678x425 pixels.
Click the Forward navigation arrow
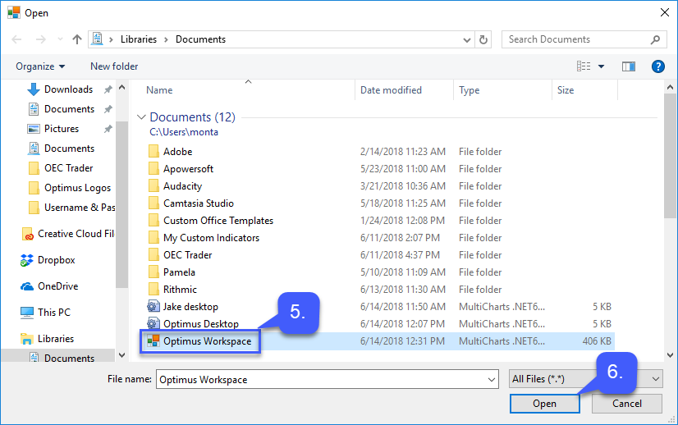[41, 39]
